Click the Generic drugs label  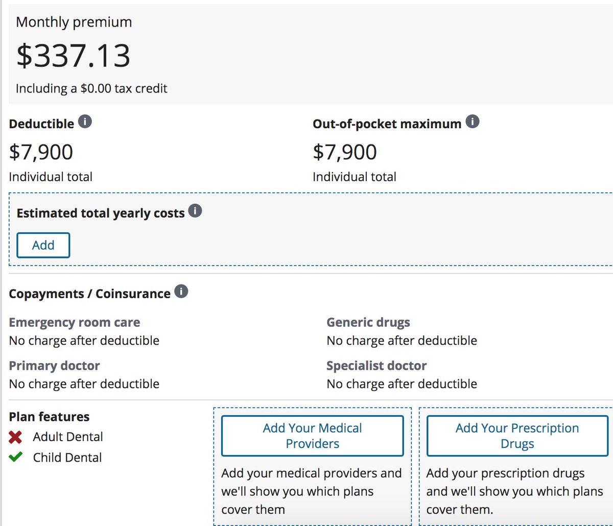(x=368, y=323)
